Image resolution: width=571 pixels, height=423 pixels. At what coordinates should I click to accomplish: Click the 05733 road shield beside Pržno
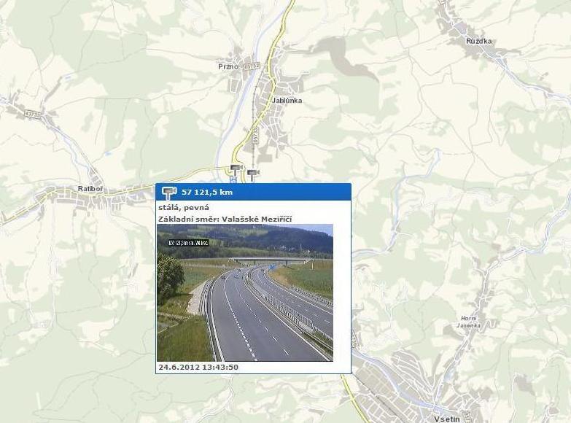253,66
